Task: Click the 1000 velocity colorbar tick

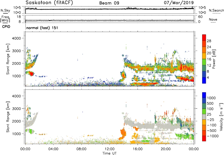Action: click(x=211, y=98)
